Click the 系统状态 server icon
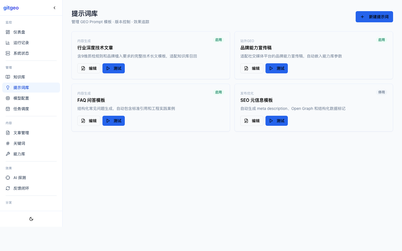 [x=8, y=53]
